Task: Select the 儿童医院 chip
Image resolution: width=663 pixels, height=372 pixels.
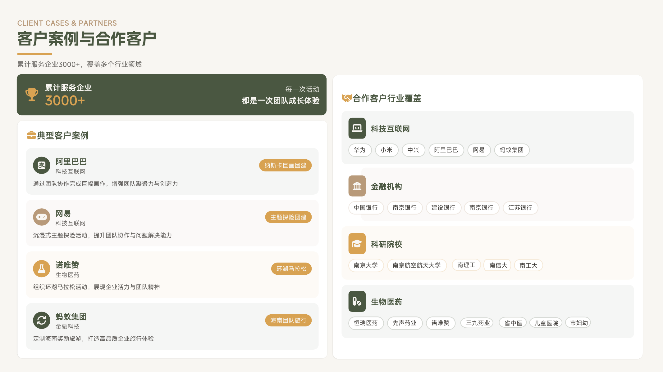Action: (546, 323)
